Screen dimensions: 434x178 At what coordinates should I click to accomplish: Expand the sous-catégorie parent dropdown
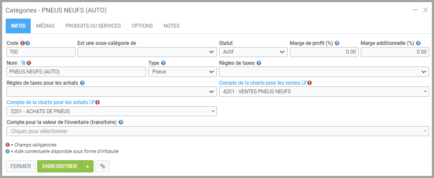(147, 52)
